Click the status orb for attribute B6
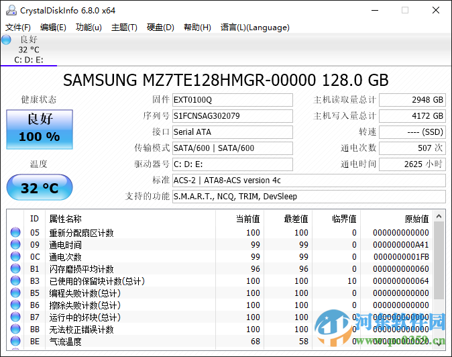The height and width of the screenshot is (357, 452). coord(15,305)
